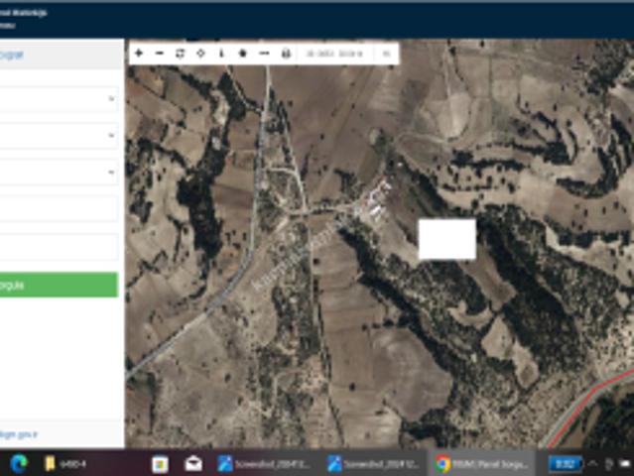The image size is (634, 476).
Task: Open the gov.tr link at panel bottom
Action: tap(18, 433)
